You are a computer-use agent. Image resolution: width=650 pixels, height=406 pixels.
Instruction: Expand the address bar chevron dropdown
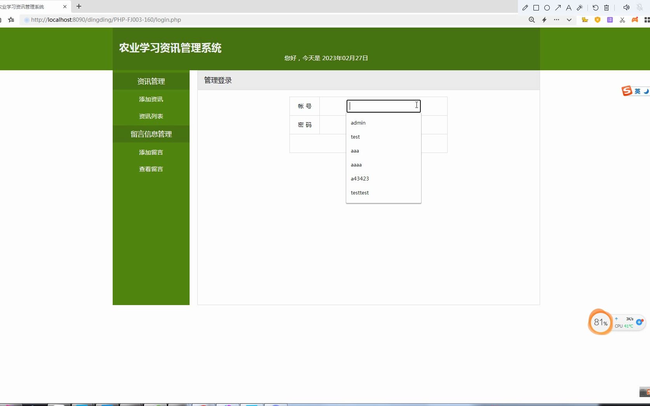click(569, 20)
